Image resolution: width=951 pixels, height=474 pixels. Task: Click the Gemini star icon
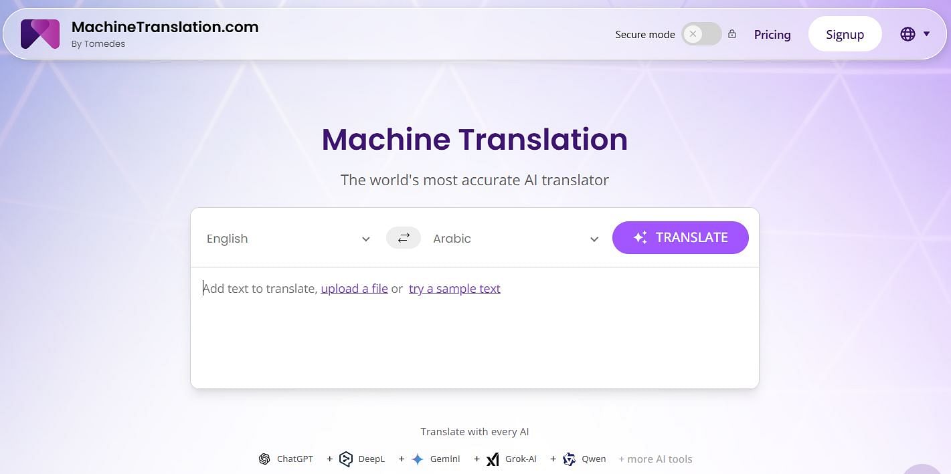[x=418, y=459]
